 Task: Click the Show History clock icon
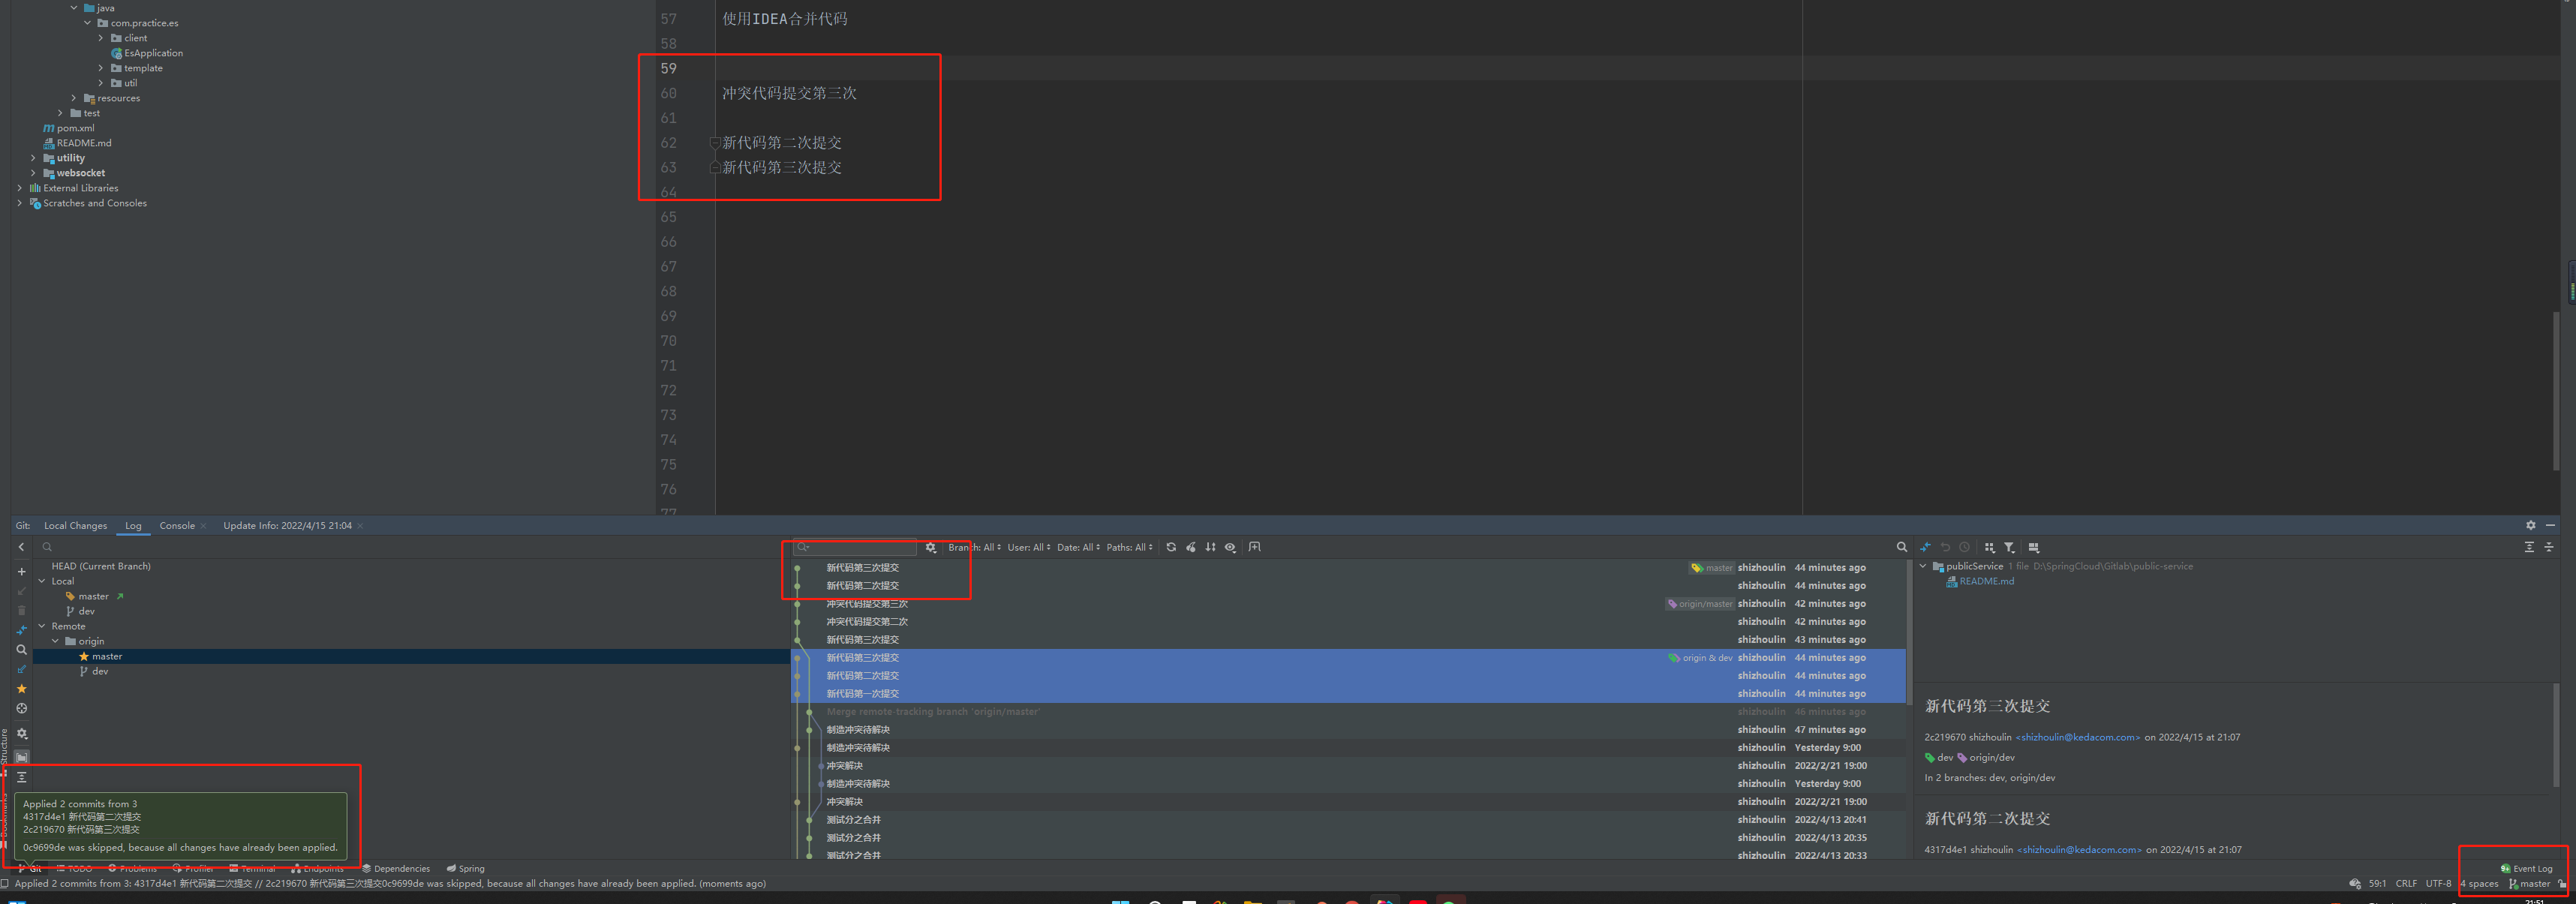[x=1964, y=547]
